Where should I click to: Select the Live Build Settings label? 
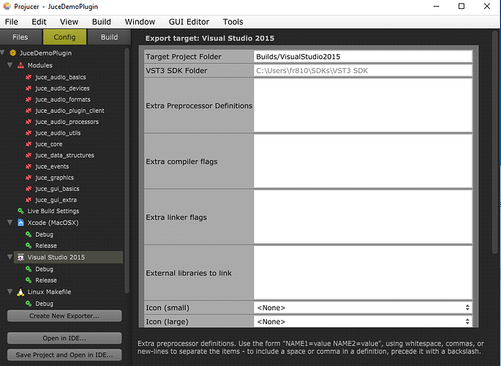click(53, 211)
